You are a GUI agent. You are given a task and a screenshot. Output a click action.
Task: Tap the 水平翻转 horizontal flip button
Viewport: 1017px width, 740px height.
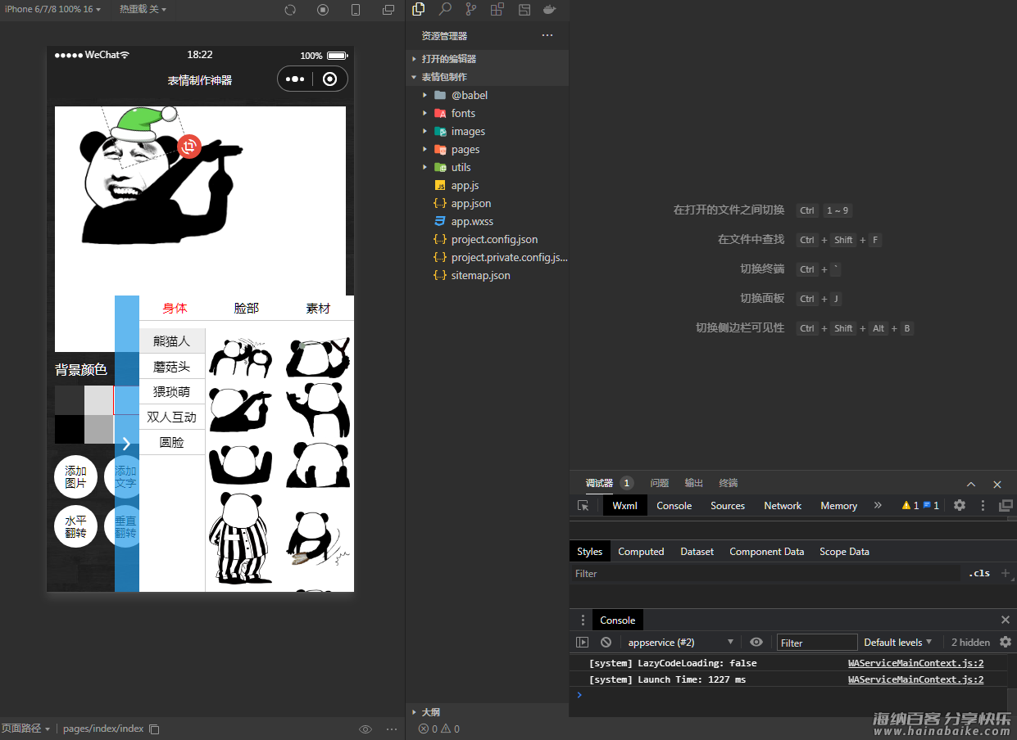tap(75, 526)
